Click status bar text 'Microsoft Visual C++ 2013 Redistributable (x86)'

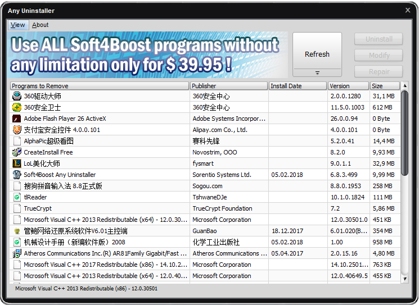tap(71, 289)
